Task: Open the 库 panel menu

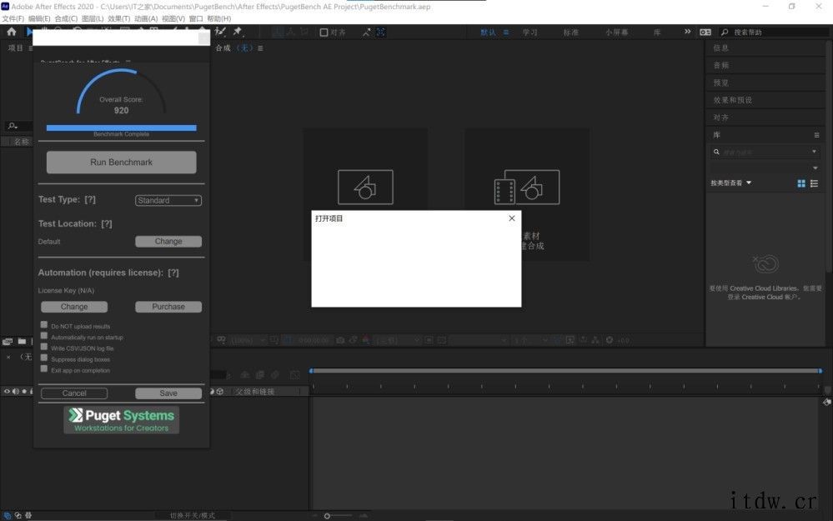Action: coord(816,135)
